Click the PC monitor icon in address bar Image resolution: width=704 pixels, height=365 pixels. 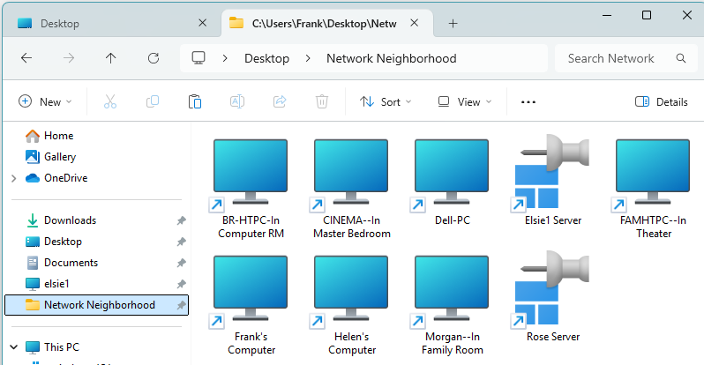point(198,58)
